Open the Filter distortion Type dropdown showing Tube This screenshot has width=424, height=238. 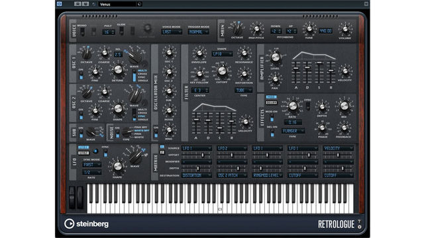click(x=243, y=91)
